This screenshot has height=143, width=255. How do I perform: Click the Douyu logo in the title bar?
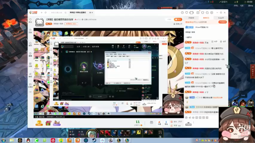click(x=33, y=12)
